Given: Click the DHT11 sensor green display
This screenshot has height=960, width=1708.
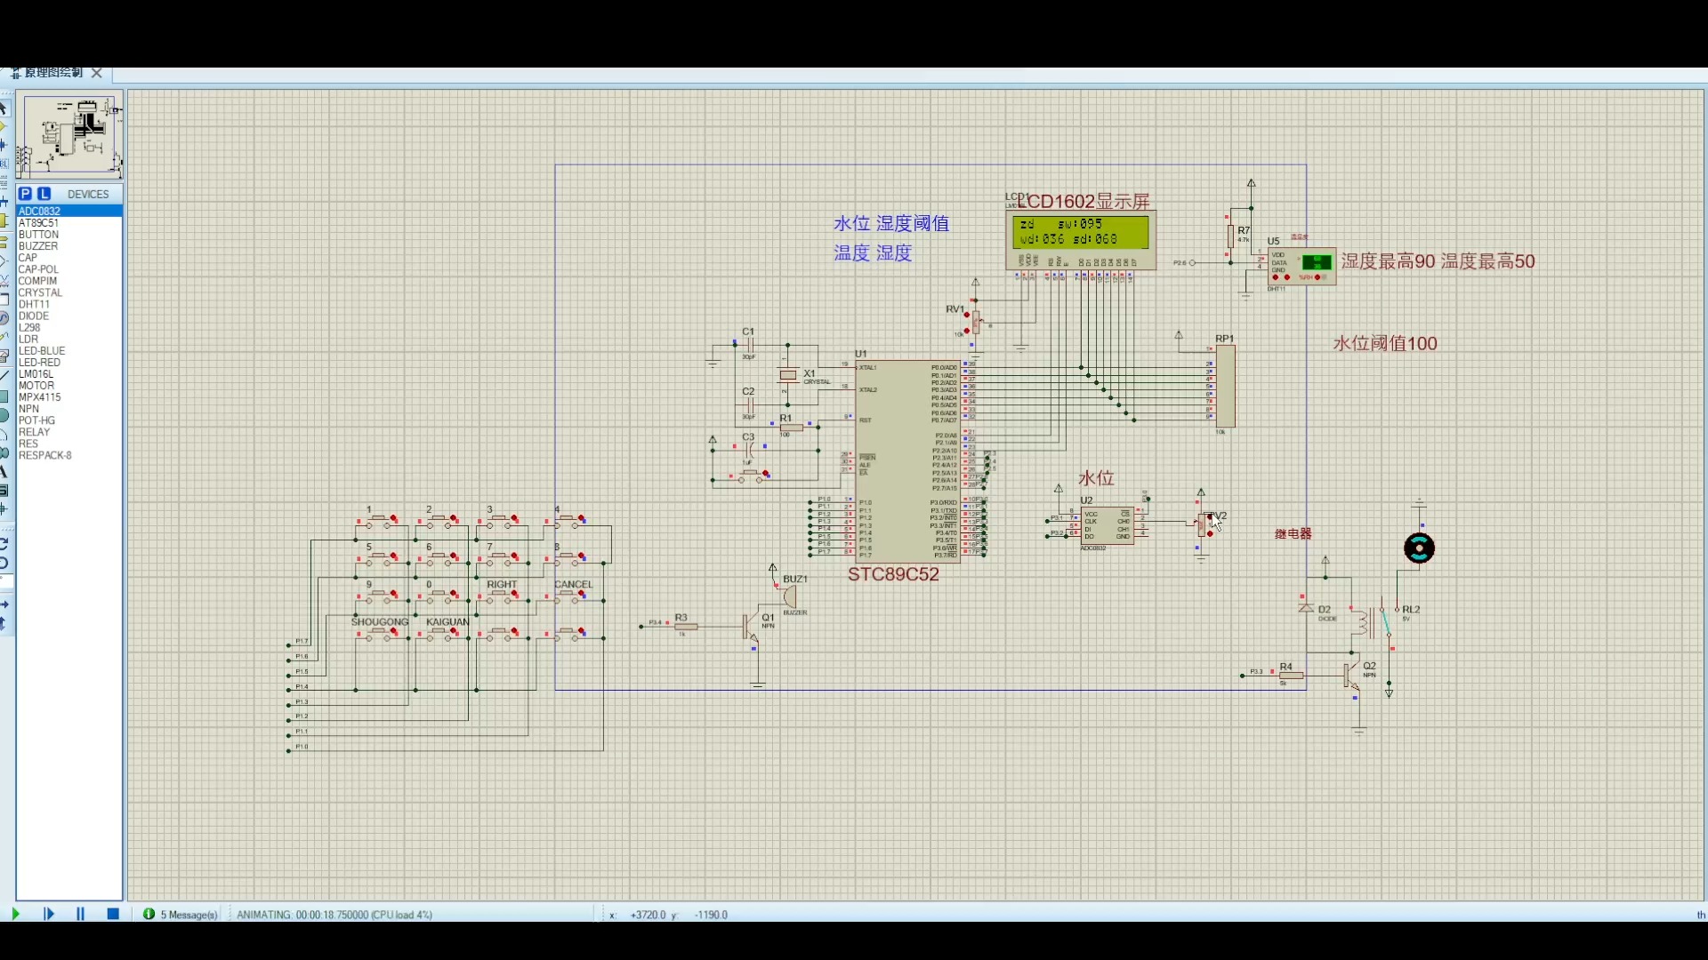Looking at the screenshot, I should [1316, 261].
